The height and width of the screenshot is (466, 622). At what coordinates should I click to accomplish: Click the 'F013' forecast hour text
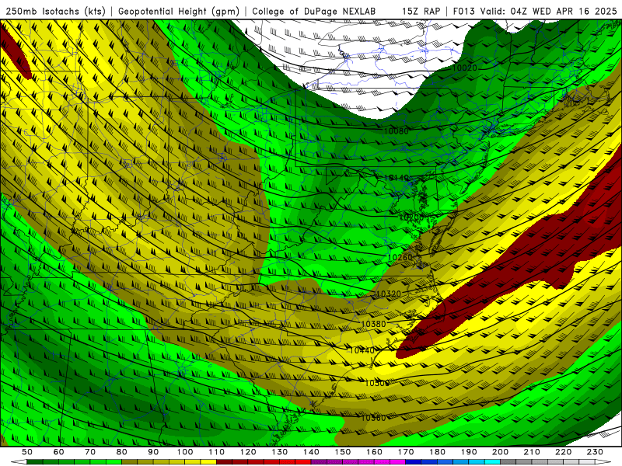(463, 11)
